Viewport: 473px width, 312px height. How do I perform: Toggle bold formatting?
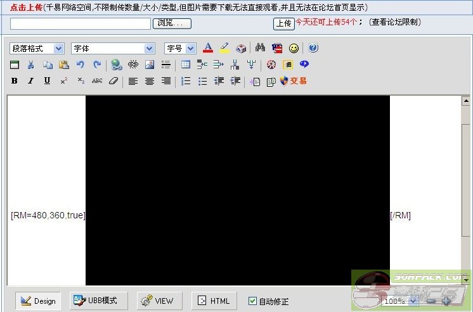(14, 81)
